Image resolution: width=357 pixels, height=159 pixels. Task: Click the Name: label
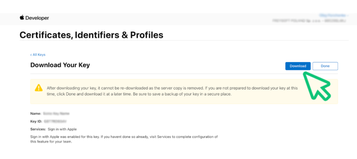pos(36,113)
